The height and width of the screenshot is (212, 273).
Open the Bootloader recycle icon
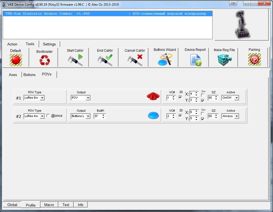(45, 60)
